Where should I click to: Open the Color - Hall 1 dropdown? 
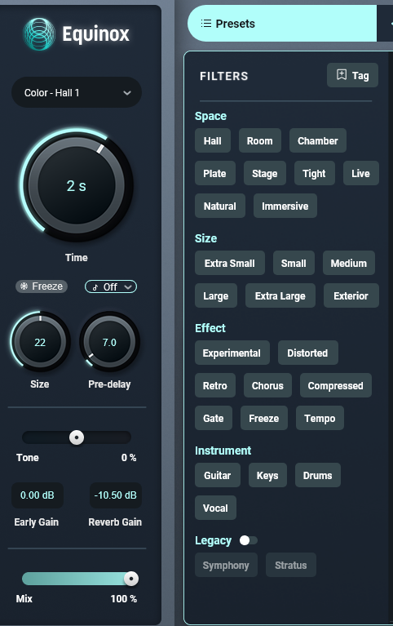point(77,92)
